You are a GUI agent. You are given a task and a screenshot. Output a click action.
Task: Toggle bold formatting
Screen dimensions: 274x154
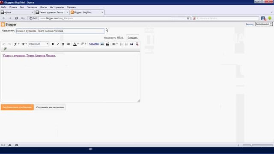pyautogui.click(x=53, y=44)
